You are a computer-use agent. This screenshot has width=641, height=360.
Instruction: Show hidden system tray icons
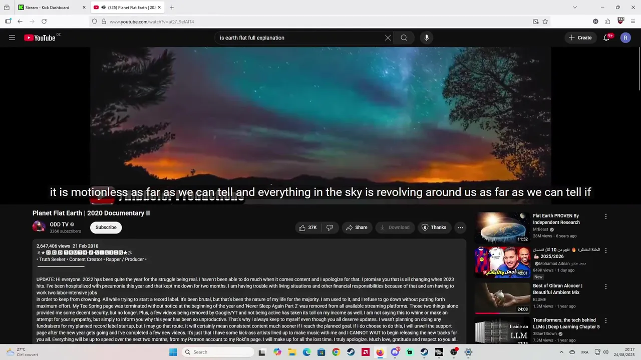(561, 352)
